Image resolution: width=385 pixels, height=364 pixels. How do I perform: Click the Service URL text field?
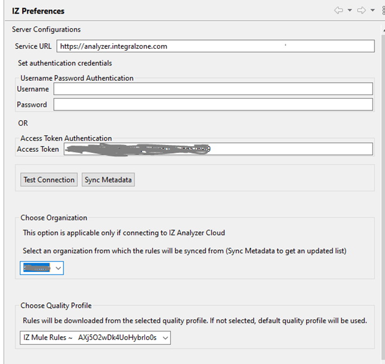point(215,46)
